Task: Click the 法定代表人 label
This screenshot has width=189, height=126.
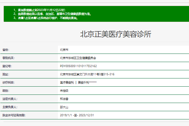Action: pyautogui.click(x=10, y=99)
